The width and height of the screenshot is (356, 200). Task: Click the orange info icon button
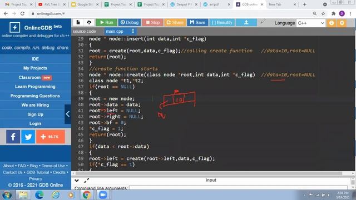click(332, 23)
